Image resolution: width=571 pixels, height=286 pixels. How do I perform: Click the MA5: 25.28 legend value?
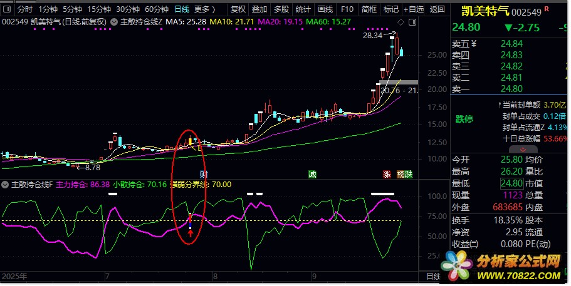186,22
